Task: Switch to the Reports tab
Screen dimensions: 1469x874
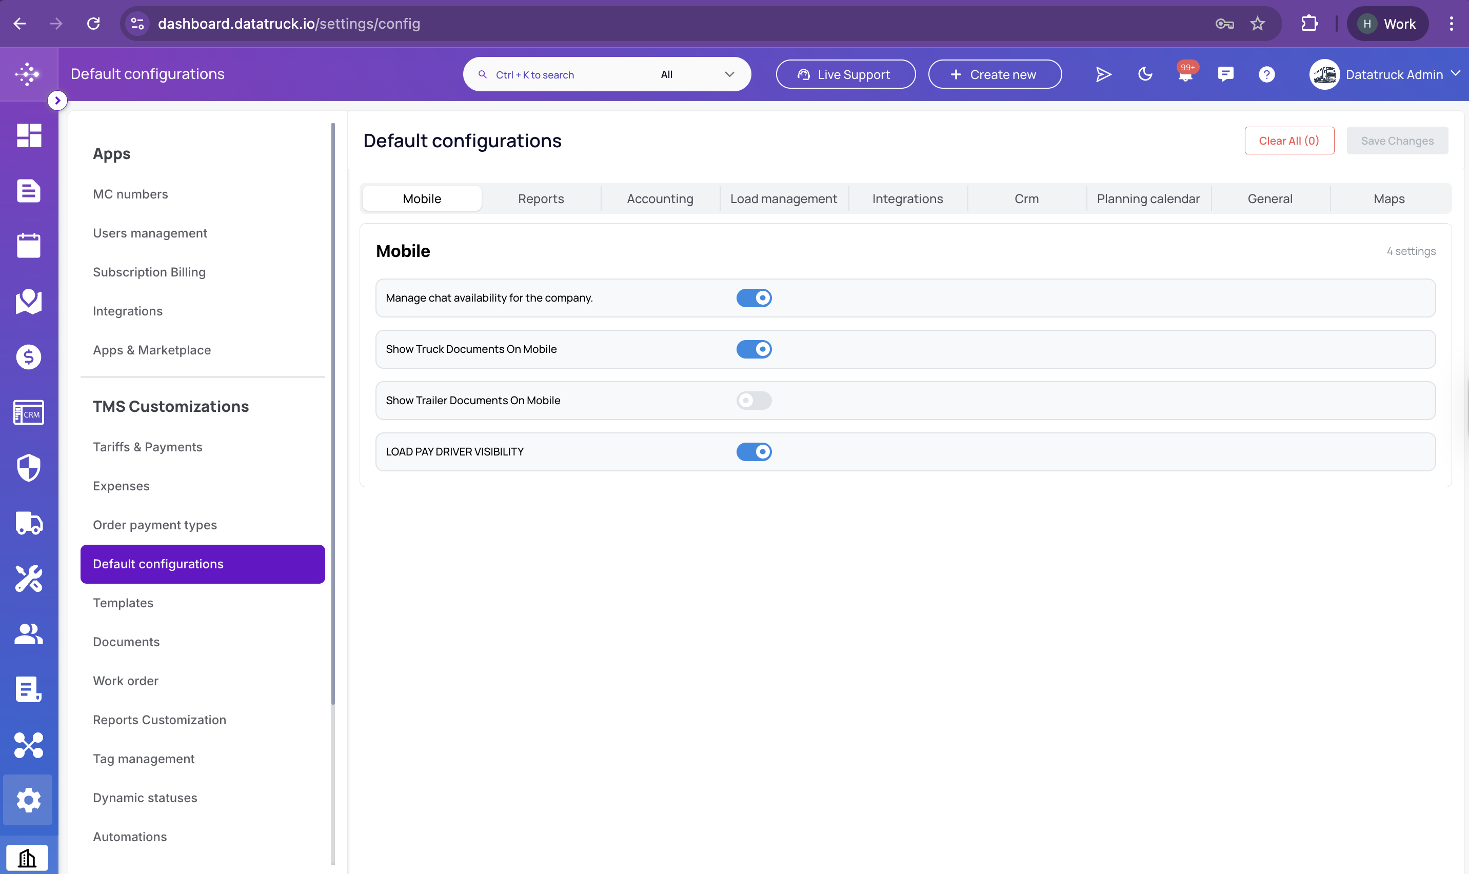Action: click(x=541, y=198)
